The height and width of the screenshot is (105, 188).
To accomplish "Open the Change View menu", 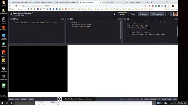I will [x=157, y=14].
